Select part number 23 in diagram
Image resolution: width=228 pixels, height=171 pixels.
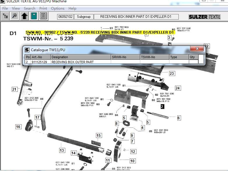click(x=172, y=73)
